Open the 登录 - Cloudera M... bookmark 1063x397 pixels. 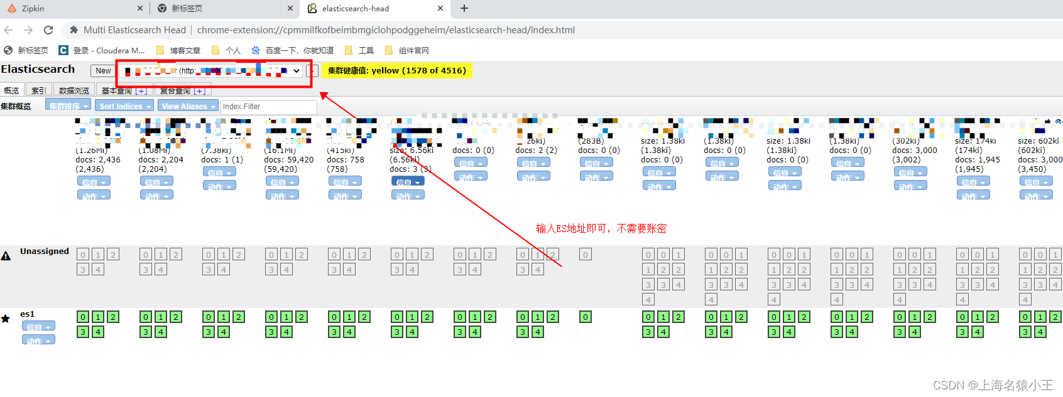(x=101, y=50)
